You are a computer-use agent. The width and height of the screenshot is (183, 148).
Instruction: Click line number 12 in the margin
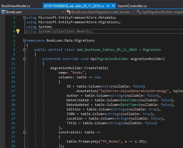(13, 68)
